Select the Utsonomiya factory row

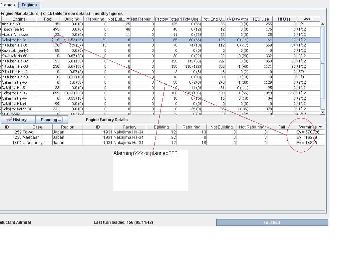point(163,143)
